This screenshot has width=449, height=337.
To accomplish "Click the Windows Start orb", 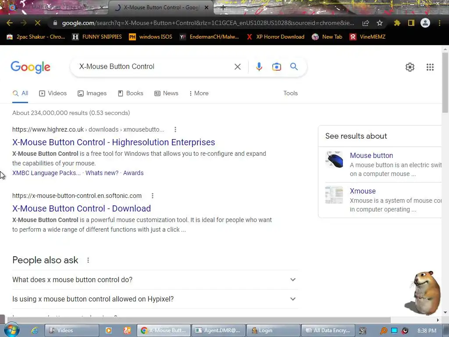I will pos(11,330).
